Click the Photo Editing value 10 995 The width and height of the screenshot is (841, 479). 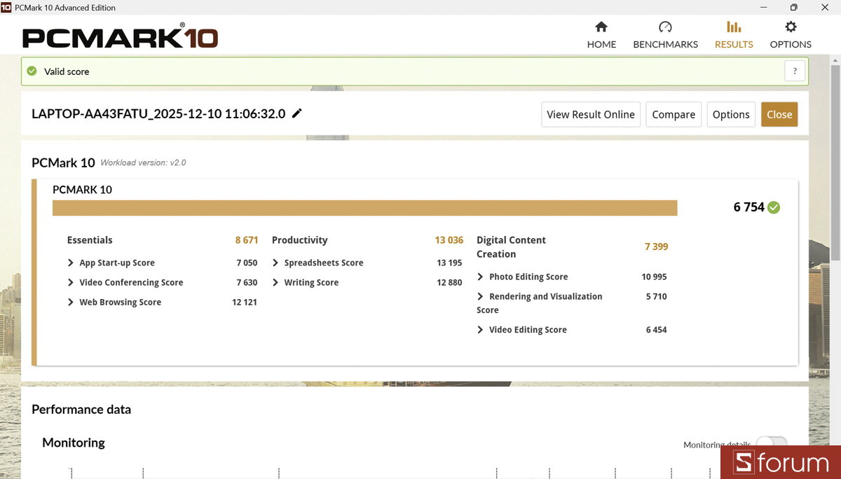point(654,277)
